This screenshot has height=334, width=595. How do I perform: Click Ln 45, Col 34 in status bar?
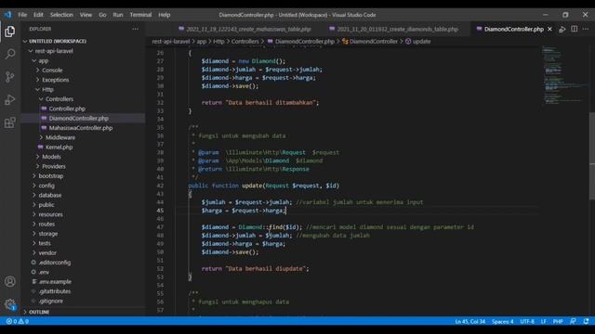coord(470,322)
